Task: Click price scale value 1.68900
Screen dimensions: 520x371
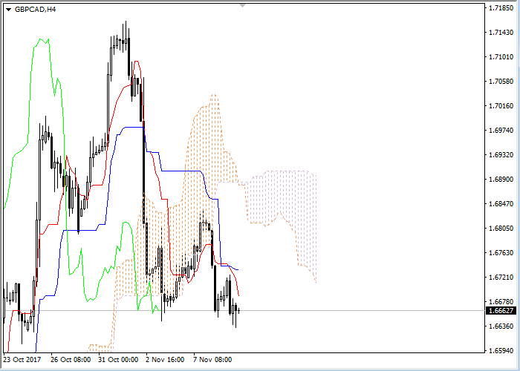Action: [x=501, y=180]
